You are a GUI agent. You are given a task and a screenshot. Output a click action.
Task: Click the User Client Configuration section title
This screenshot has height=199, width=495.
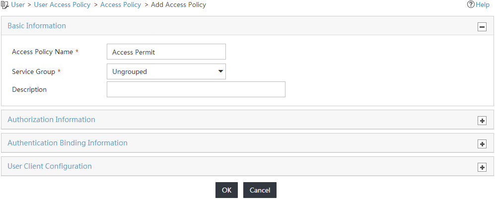tap(50, 166)
